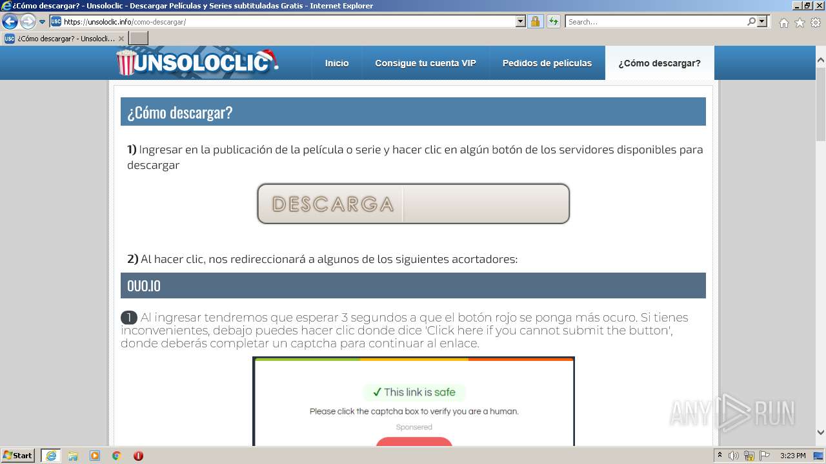Close the ¿Cómo descargar? browser tab
This screenshot has width=826, height=464.
pos(121,39)
